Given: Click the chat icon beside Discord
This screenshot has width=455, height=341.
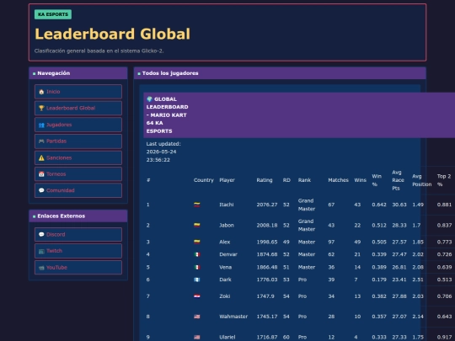Looking at the screenshot, I should tap(41, 234).
